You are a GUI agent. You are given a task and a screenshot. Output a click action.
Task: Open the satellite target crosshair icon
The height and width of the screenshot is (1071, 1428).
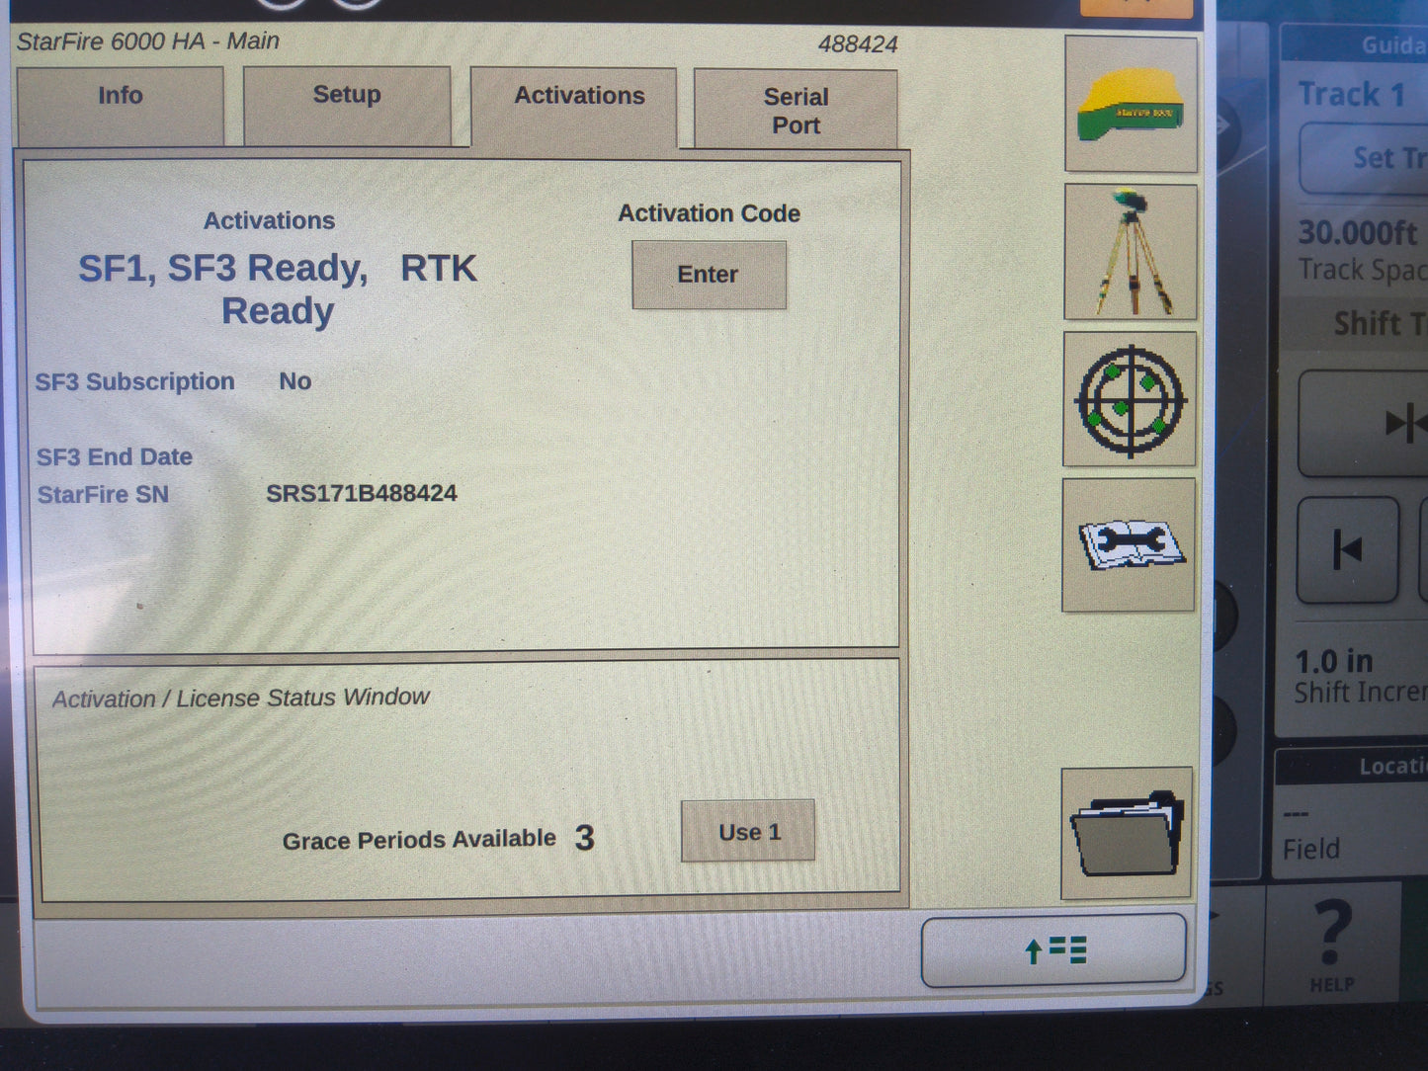coord(1130,399)
